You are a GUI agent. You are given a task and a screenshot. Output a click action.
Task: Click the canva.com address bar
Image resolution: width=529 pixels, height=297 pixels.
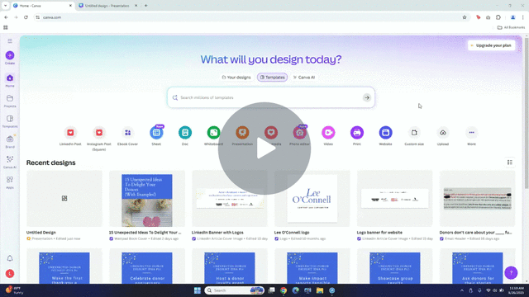[250, 17]
